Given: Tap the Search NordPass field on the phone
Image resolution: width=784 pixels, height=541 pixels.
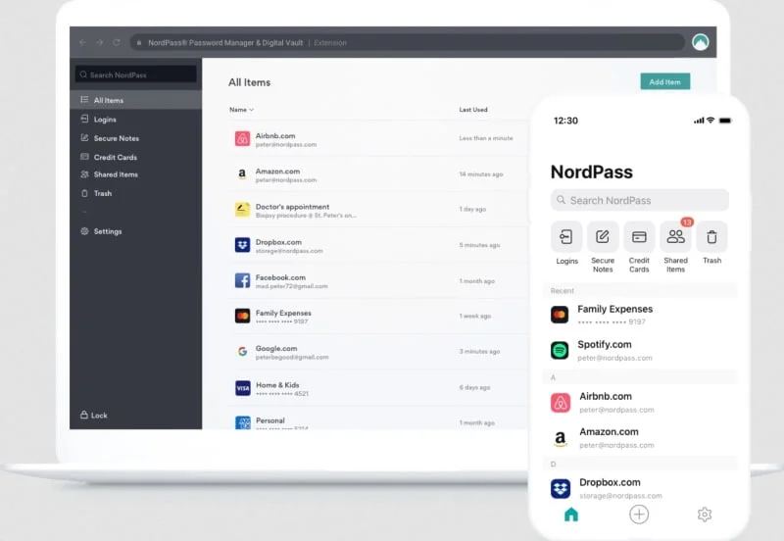Looking at the screenshot, I should [640, 200].
